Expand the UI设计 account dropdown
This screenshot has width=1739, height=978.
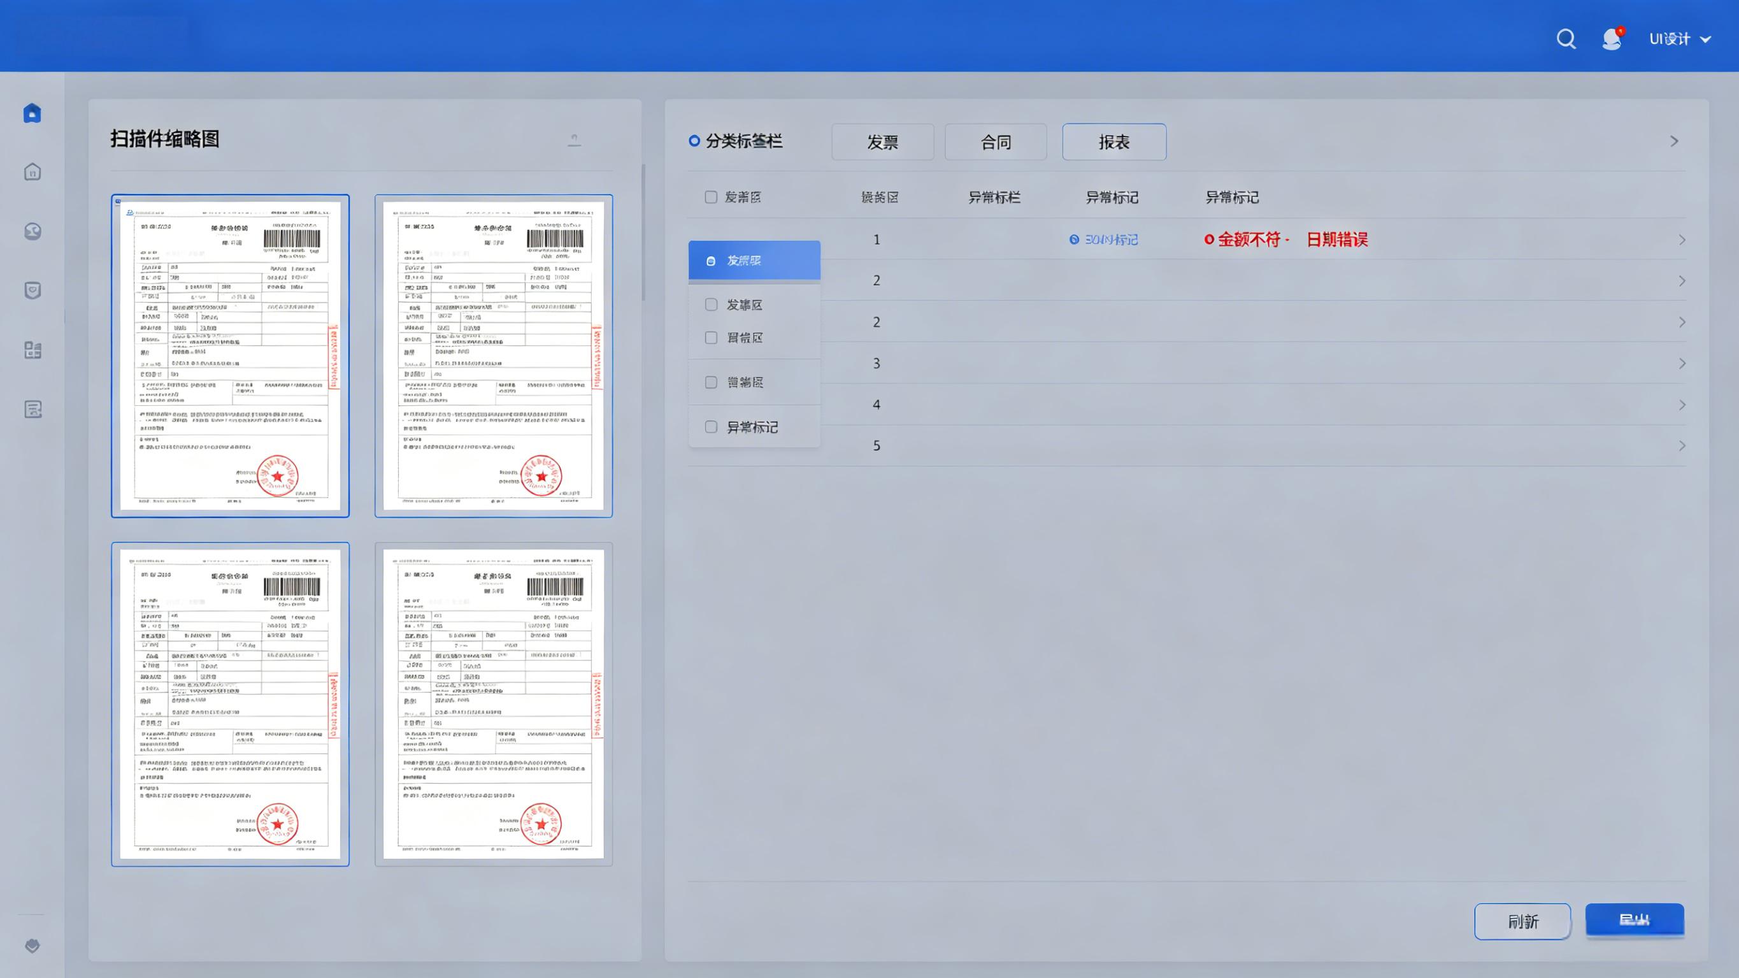click(1680, 39)
